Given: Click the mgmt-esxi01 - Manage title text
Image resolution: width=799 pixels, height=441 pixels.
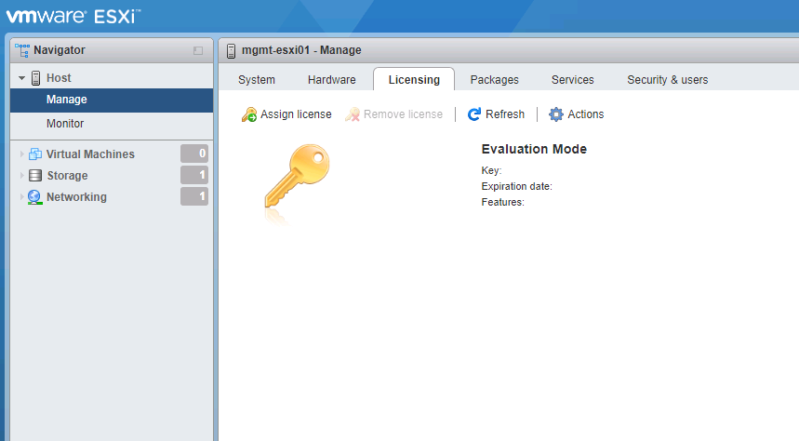Looking at the screenshot, I should 301,50.
